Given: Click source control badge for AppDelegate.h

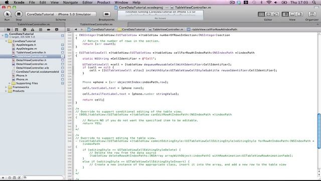Looking at the screenshot, I should pyautogui.click(x=62, y=45).
